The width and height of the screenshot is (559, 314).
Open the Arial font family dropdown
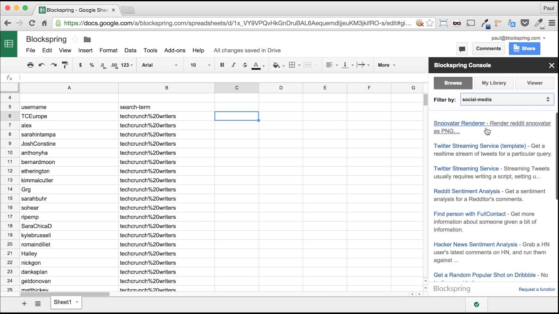click(x=159, y=65)
